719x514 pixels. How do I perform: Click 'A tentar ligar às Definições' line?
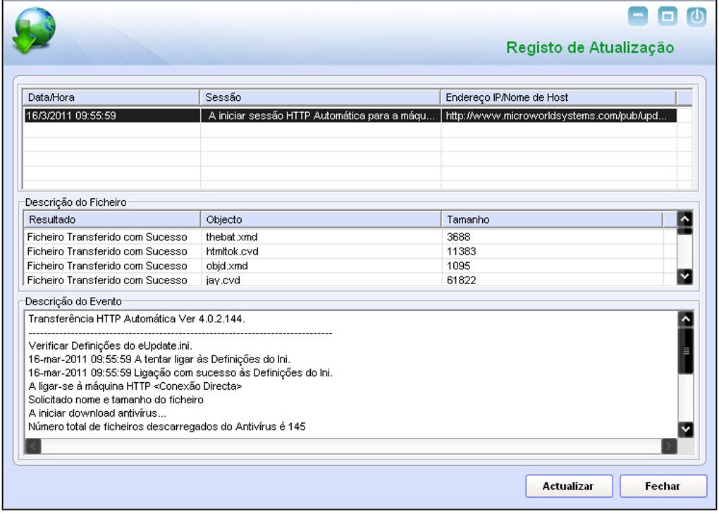[159, 359]
